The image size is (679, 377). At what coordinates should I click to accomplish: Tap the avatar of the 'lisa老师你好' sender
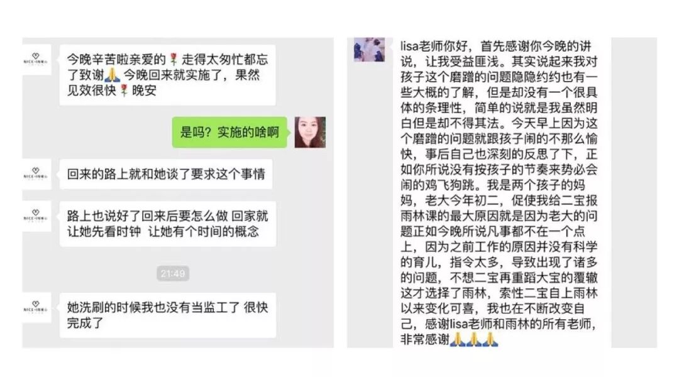tap(370, 50)
